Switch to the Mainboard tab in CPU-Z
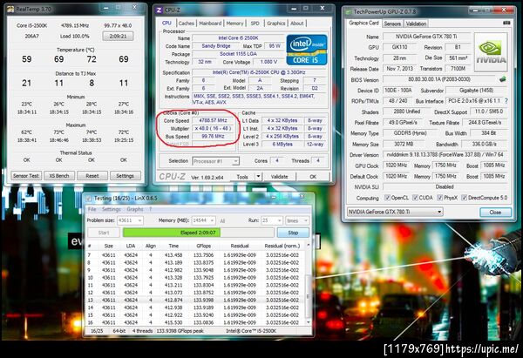Viewport: 523px width, 358px height. tap(210, 24)
